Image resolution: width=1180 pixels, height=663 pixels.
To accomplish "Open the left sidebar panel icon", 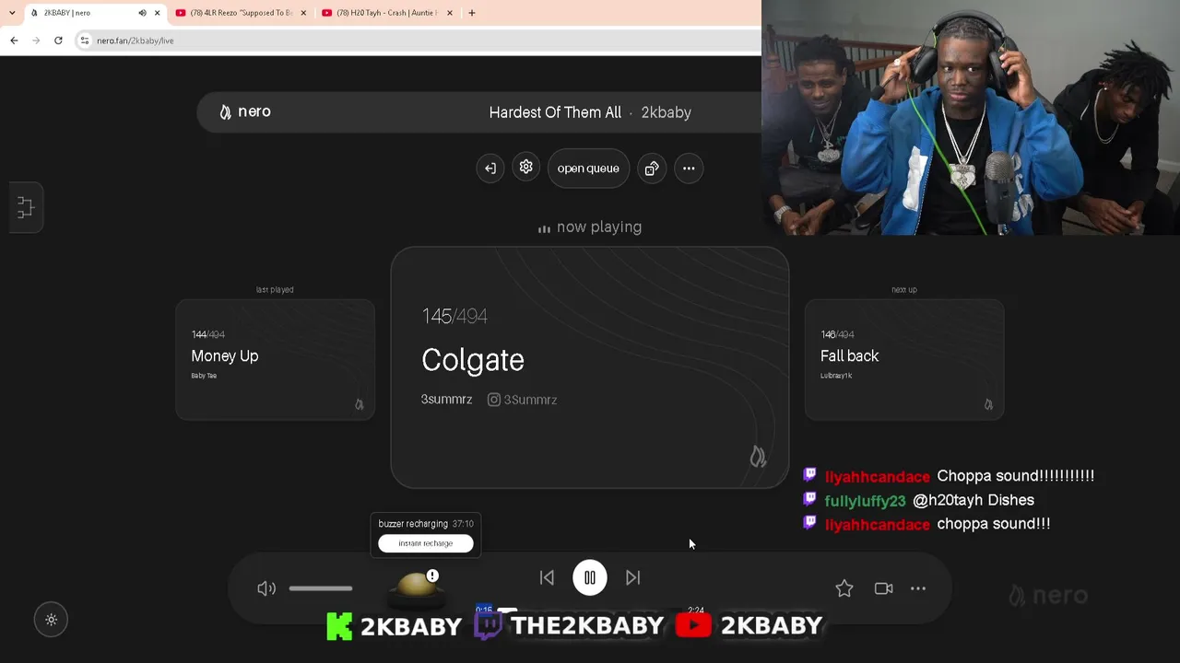I will coord(25,208).
